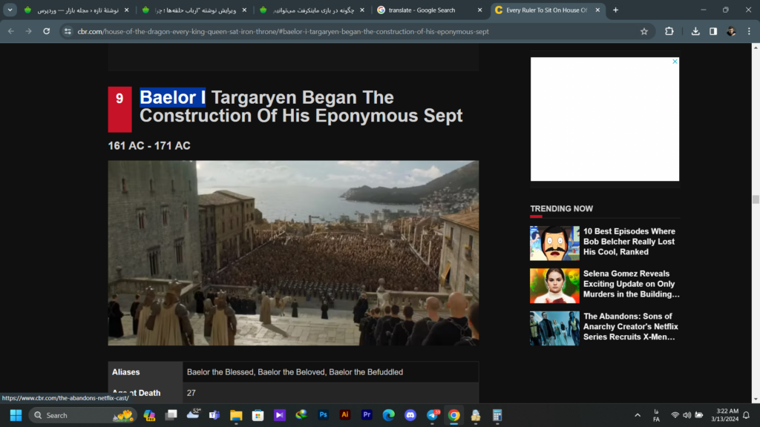Screen dimensions: 760x427
Task: Go back to the previous page
Action: pos(10,31)
